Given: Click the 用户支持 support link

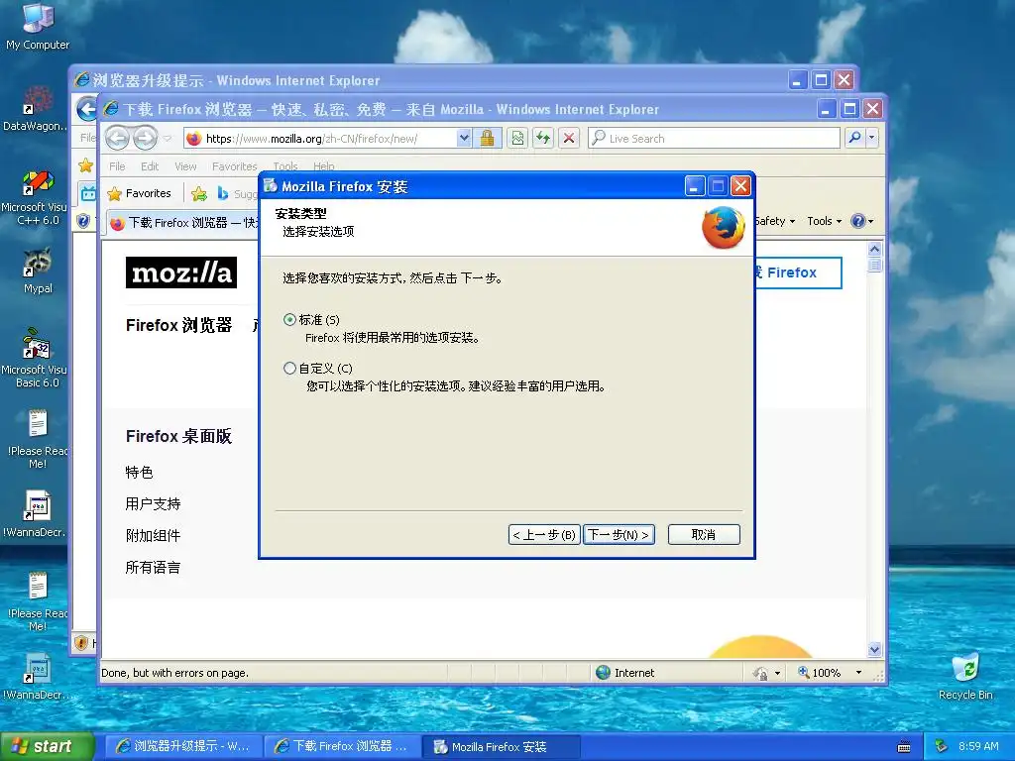Looking at the screenshot, I should click(x=153, y=504).
